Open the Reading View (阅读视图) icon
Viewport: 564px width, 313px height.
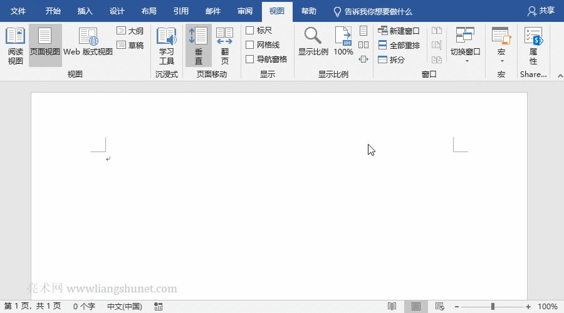pos(15,45)
